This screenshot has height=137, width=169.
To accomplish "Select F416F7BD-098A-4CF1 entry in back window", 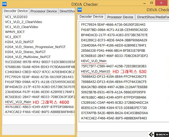I will coord(40,82).
